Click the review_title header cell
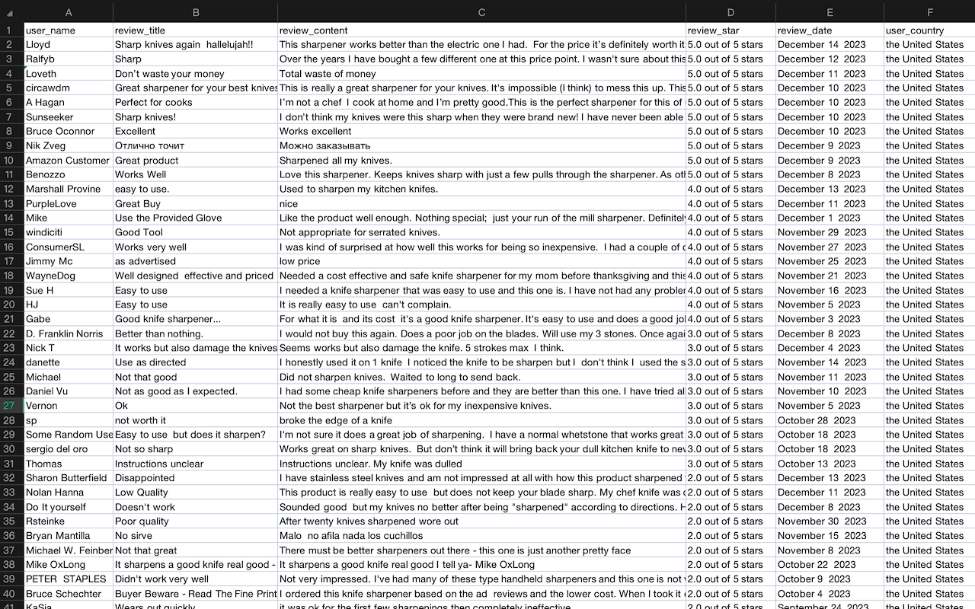This screenshot has width=975, height=609. (195, 30)
